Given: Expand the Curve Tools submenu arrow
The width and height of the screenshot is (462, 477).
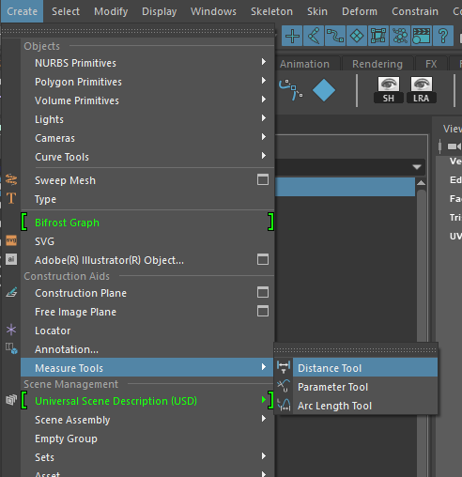Looking at the screenshot, I should (264, 156).
